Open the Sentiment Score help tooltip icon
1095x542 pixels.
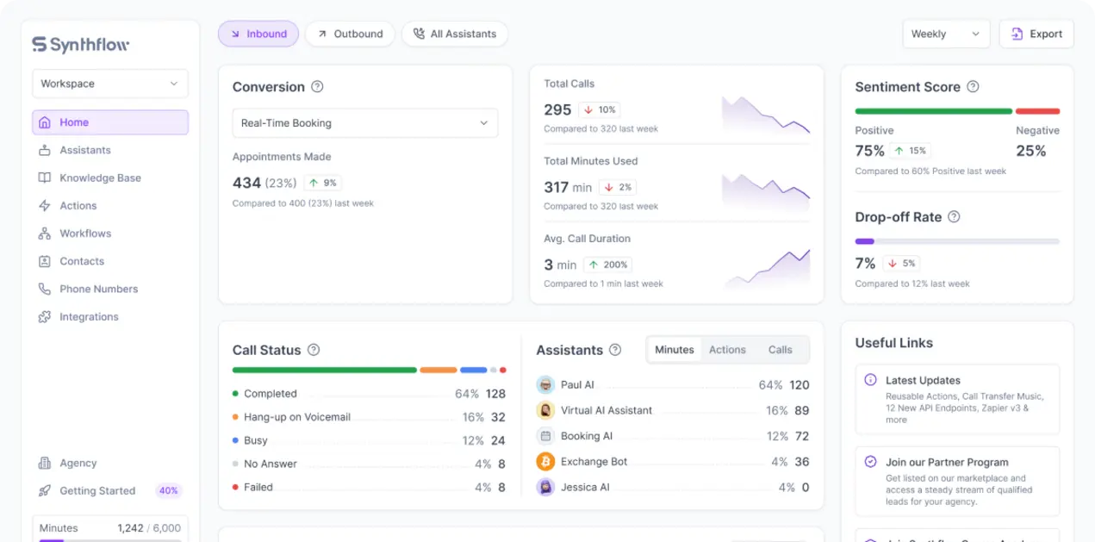(973, 87)
